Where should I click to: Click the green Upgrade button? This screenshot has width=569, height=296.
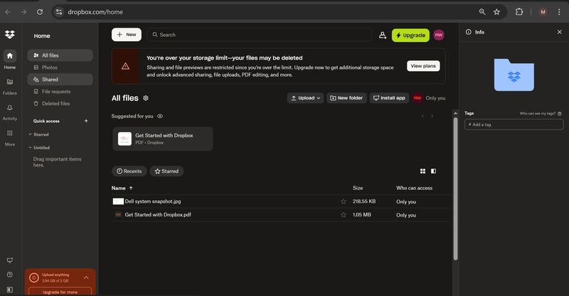[410, 35]
